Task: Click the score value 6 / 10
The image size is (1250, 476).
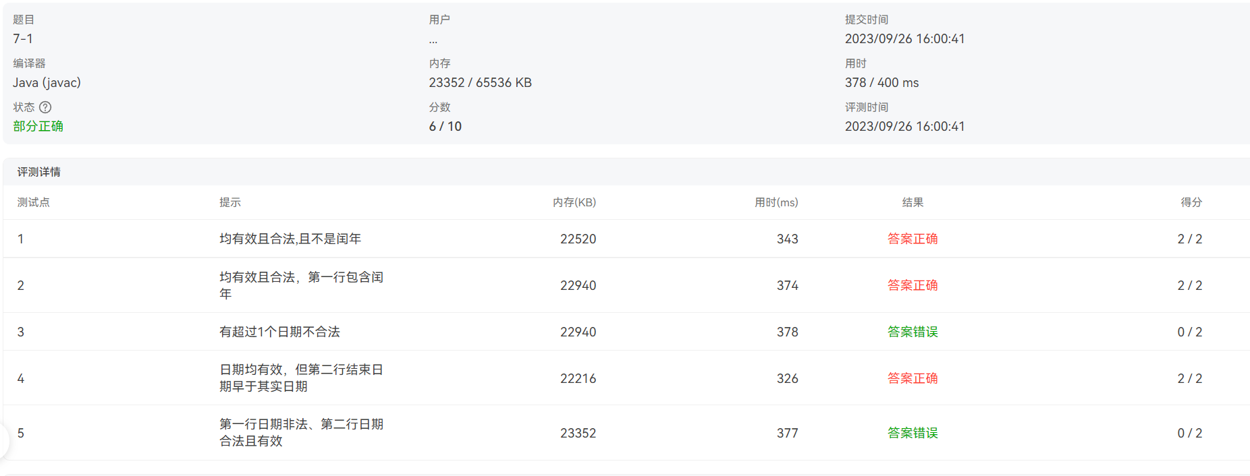Action: tap(445, 126)
